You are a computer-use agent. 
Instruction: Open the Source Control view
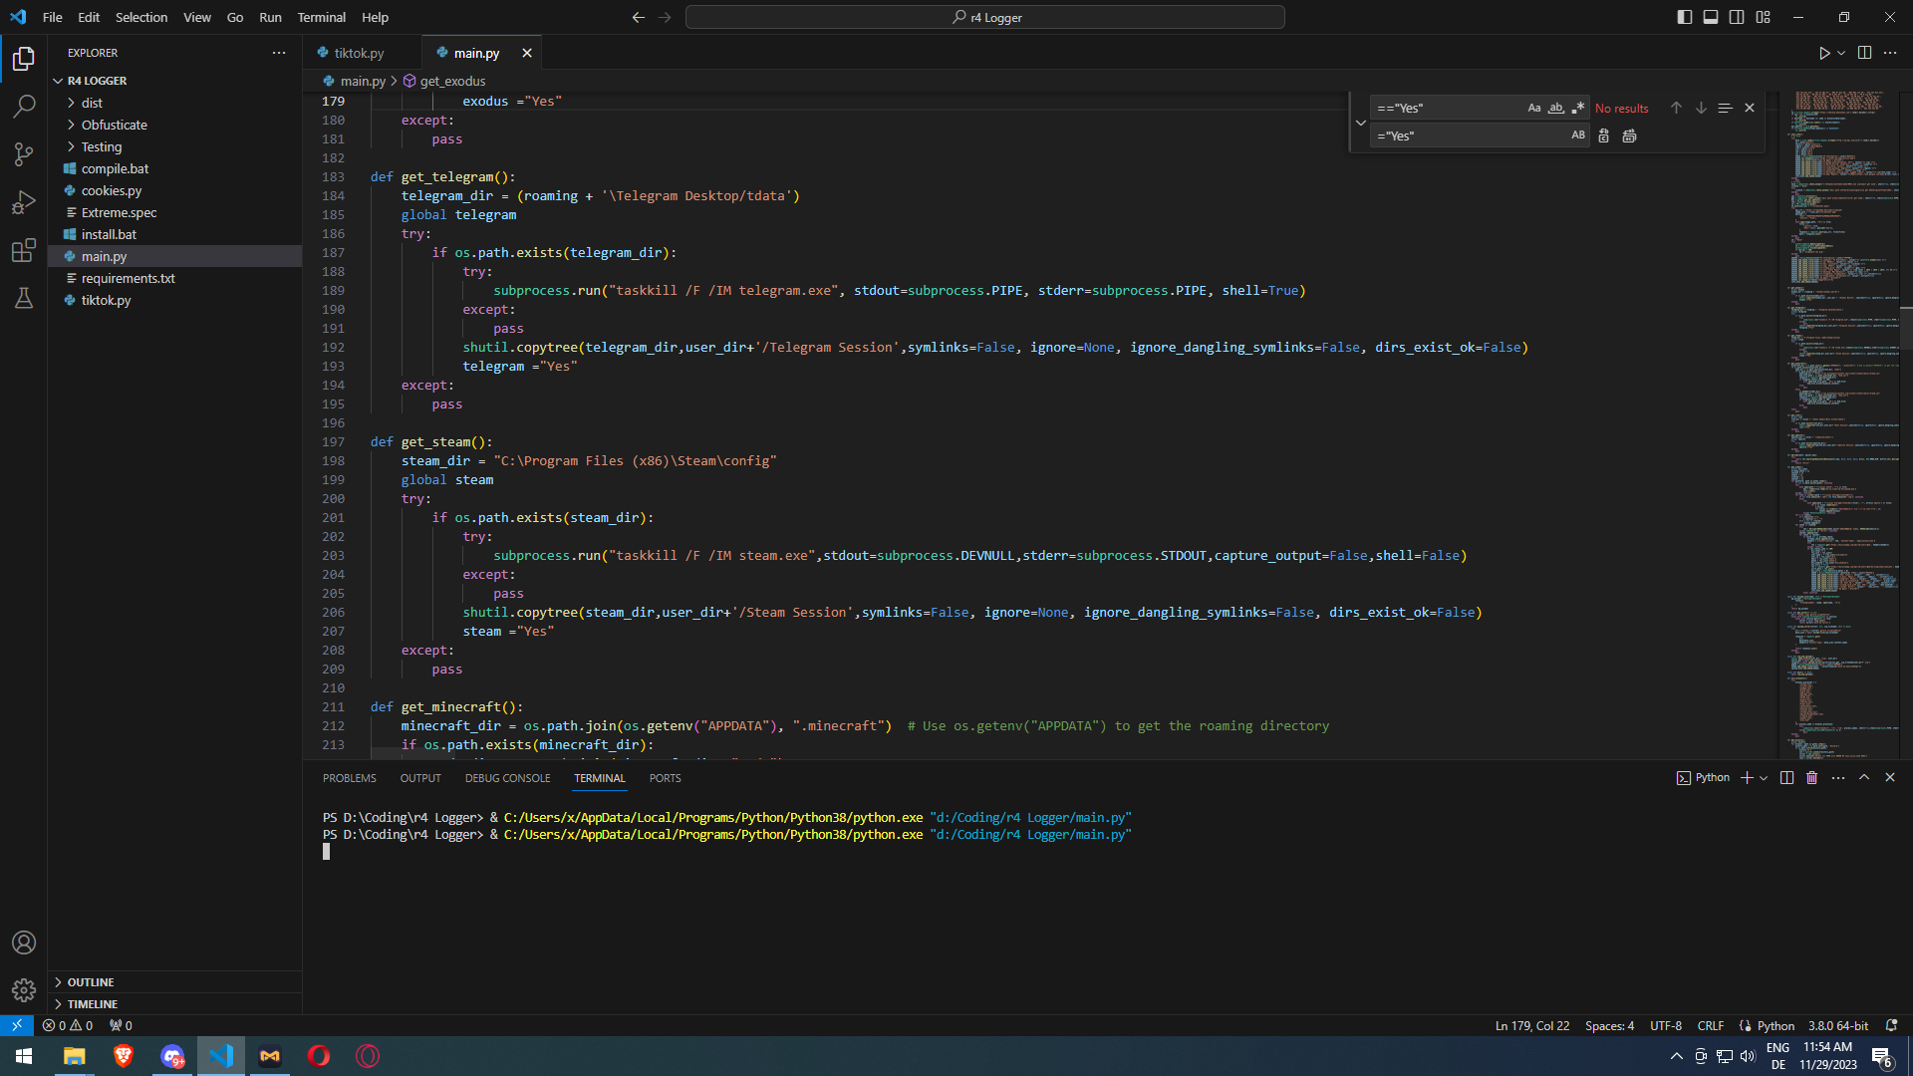click(x=24, y=153)
